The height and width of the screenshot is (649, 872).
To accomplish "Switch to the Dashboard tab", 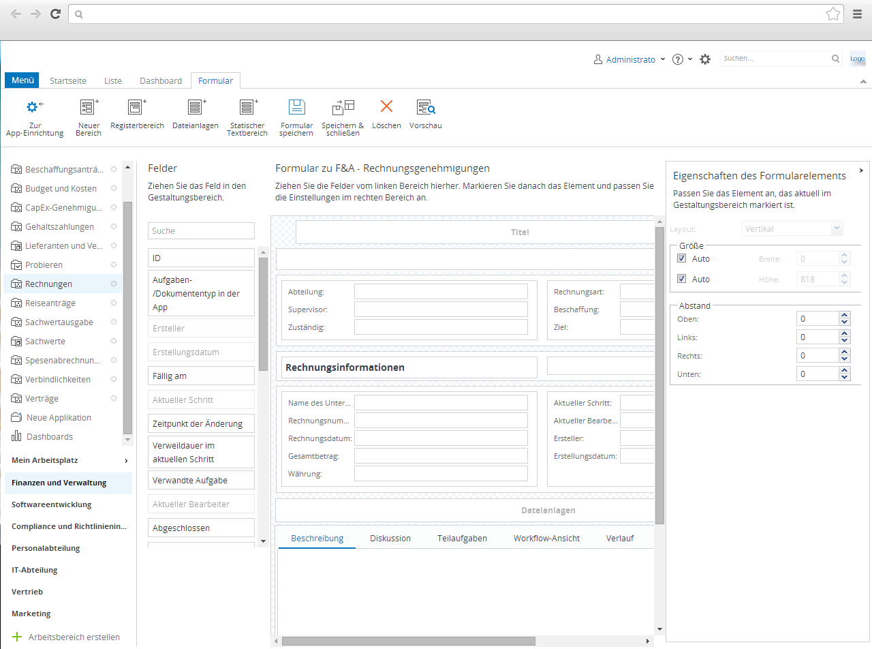I will 161,80.
